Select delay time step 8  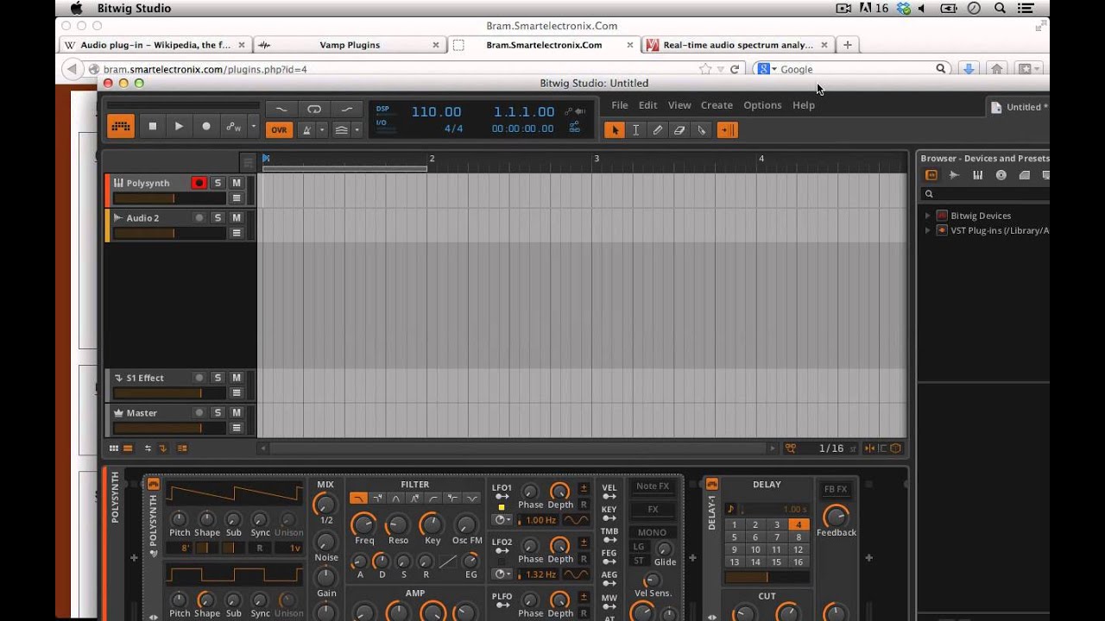tap(799, 537)
